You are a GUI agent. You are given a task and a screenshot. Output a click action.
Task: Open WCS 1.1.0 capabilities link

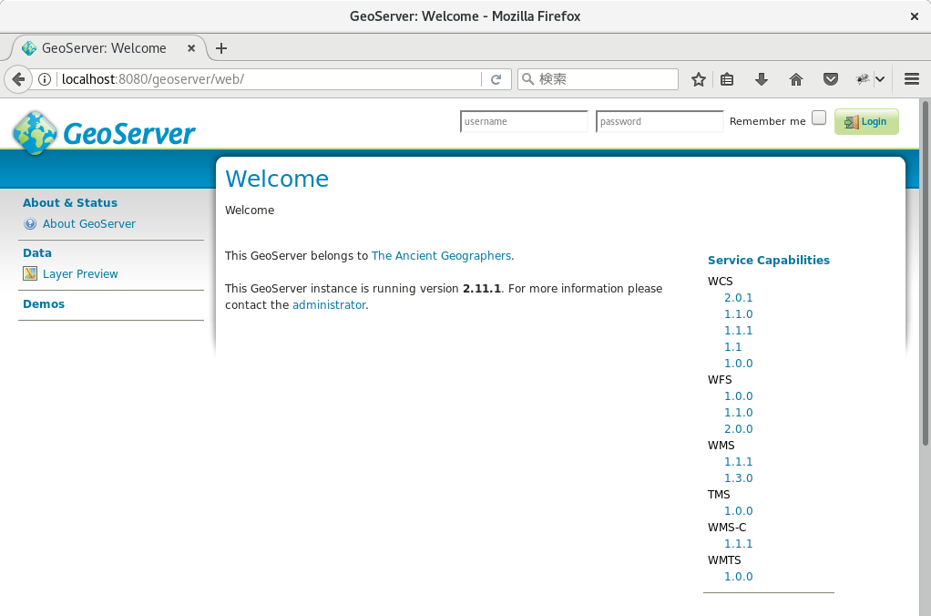[738, 314]
